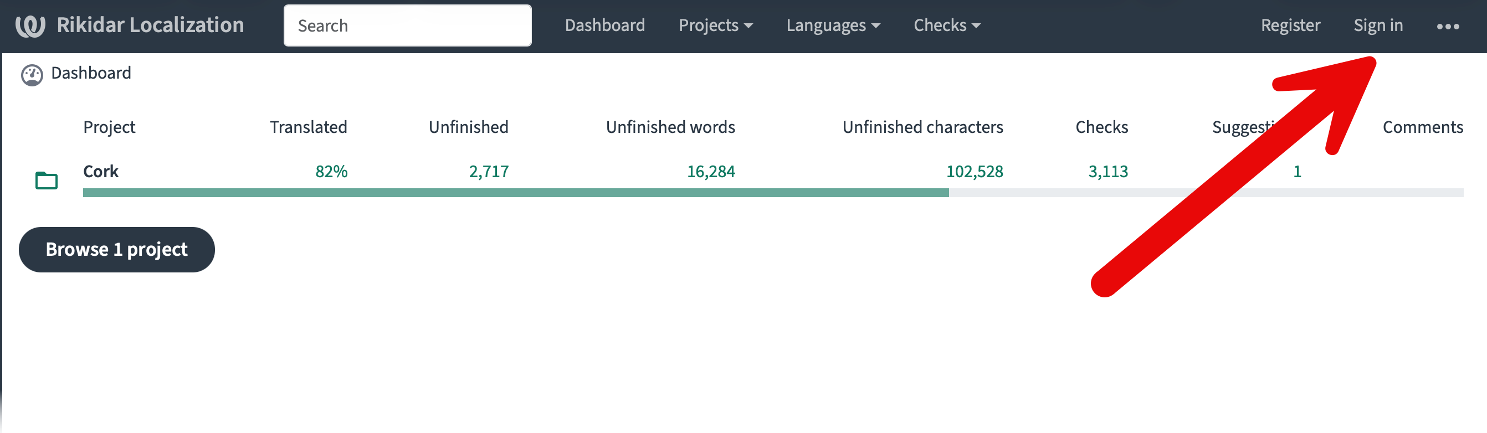Click the Dashboard breadcrumb label
The image size is (1487, 433).
[x=91, y=73]
